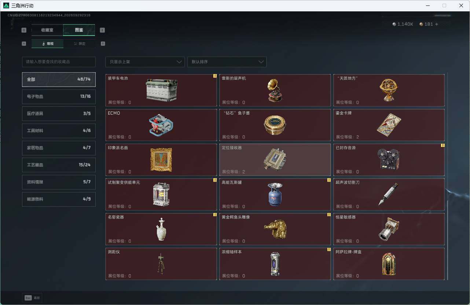The image size is (470, 305).
Task: Click the 测距仪 rangefinder tripod icon
Action: pyautogui.click(x=161, y=264)
